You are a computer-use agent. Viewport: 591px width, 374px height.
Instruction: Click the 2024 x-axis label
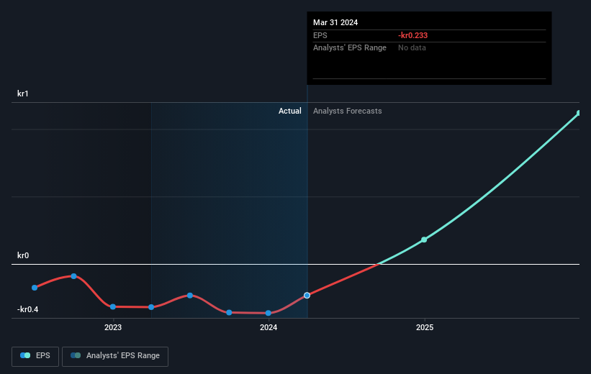coord(269,327)
